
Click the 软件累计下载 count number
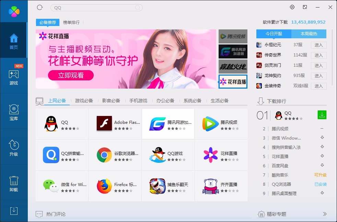point(308,22)
